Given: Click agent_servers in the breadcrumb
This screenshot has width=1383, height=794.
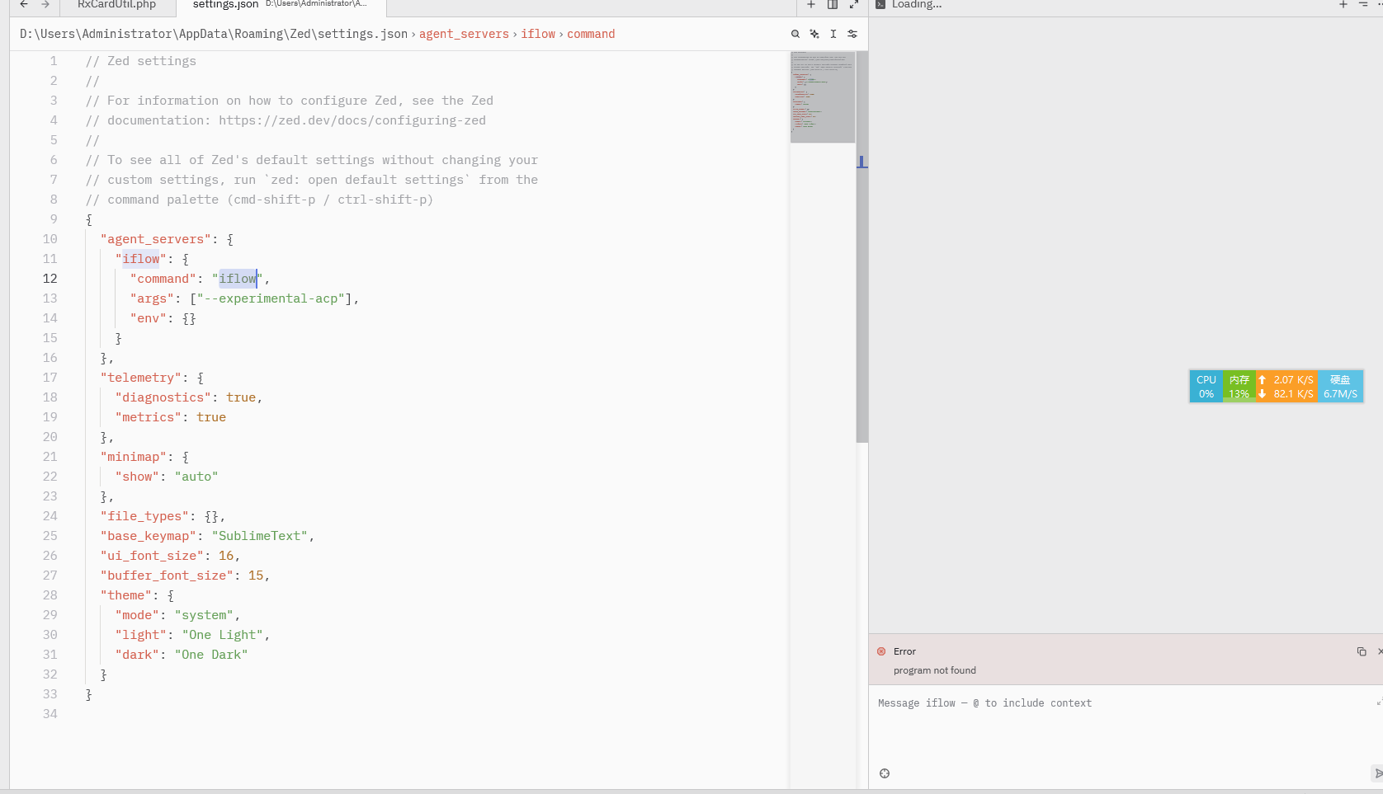Looking at the screenshot, I should (x=464, y=34).
